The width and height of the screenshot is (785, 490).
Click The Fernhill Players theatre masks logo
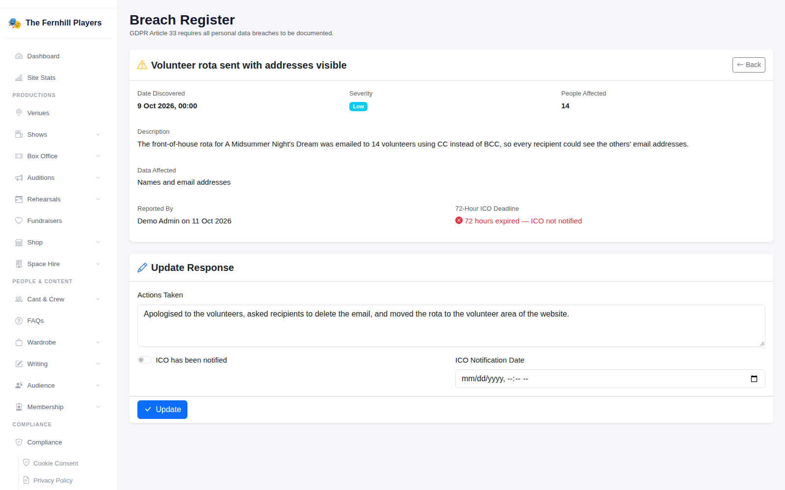click(x=15, y=23)
